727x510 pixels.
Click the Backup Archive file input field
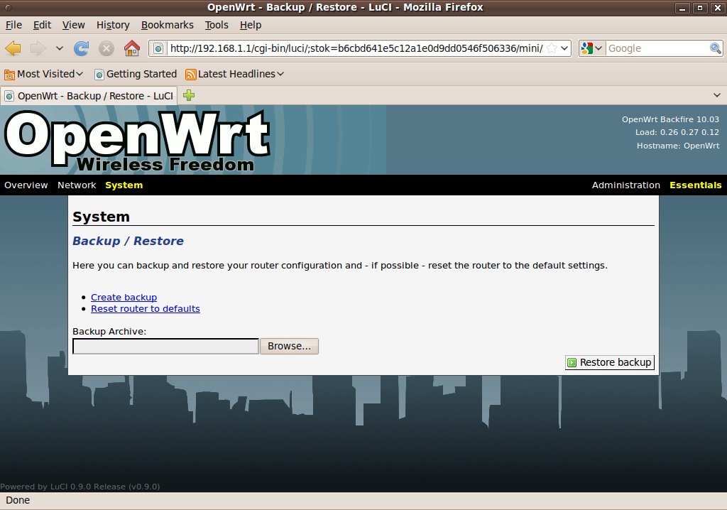(165, 346)
